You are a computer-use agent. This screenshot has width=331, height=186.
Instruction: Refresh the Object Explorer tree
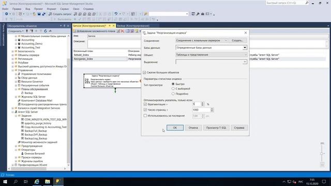point(46,31)
